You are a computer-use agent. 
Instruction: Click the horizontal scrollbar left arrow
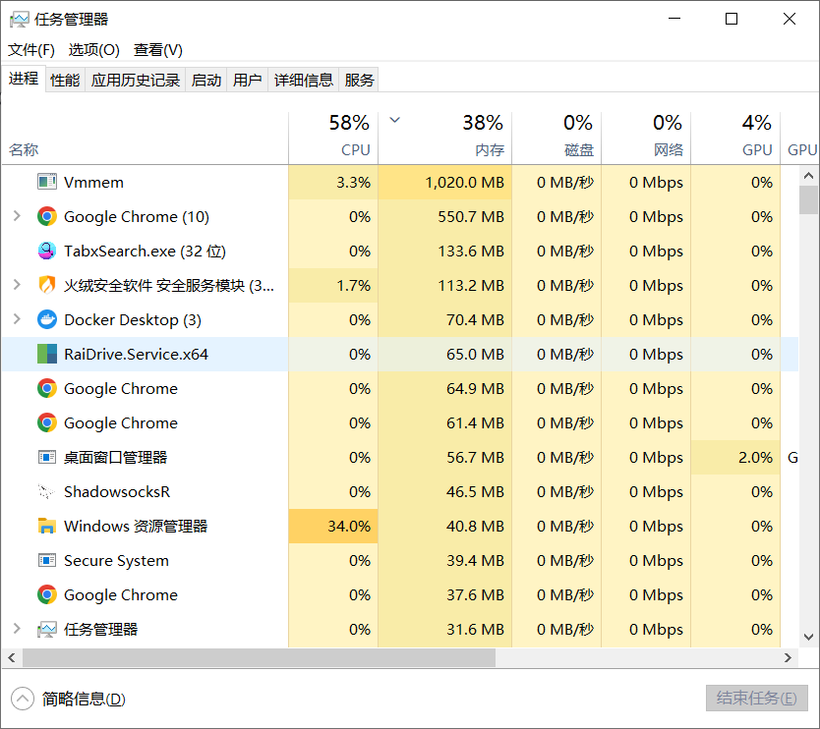pos(12,658)
